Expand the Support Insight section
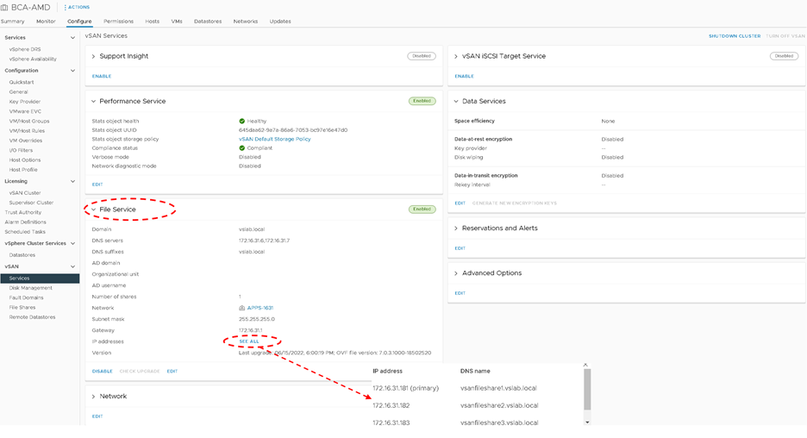The image size is (807, 438). click(94, 56)
